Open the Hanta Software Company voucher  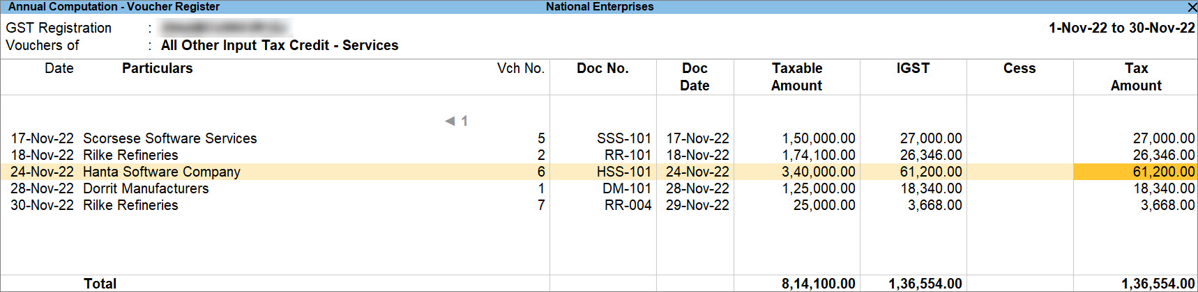(599, 172)
